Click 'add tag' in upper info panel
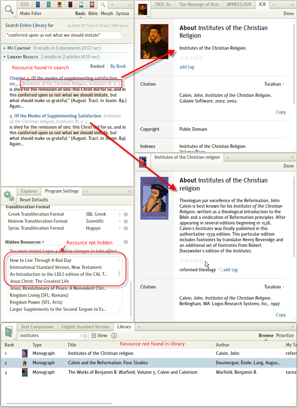Viewport: 298px width, 408px height. click(187, 67)
